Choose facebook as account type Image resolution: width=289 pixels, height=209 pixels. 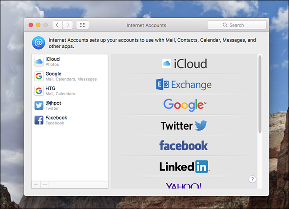tap(185, 146)
